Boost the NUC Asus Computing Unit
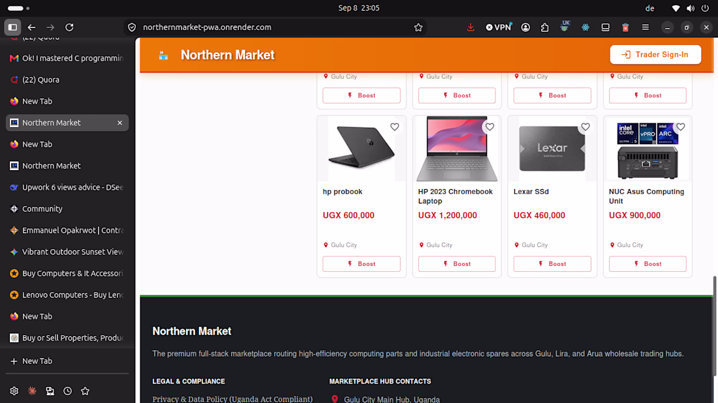The height and width of the screenshot is (403, 718). [x=648, y=264]
